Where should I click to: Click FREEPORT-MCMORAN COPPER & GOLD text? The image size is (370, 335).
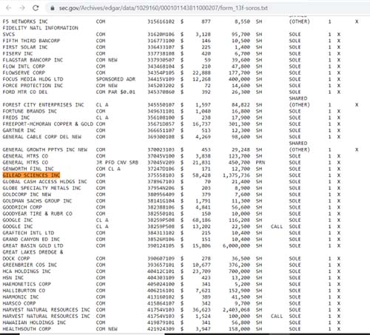click(x=48, y=124)
